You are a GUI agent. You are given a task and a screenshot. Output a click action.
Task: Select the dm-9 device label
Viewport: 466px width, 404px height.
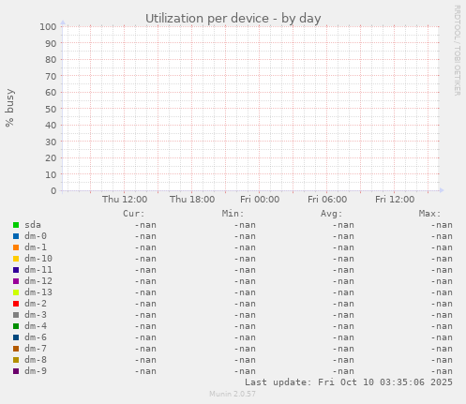pos(36,371)
